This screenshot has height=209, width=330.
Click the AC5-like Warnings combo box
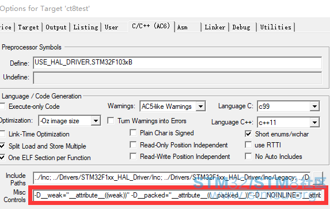(x=173, y=107)
